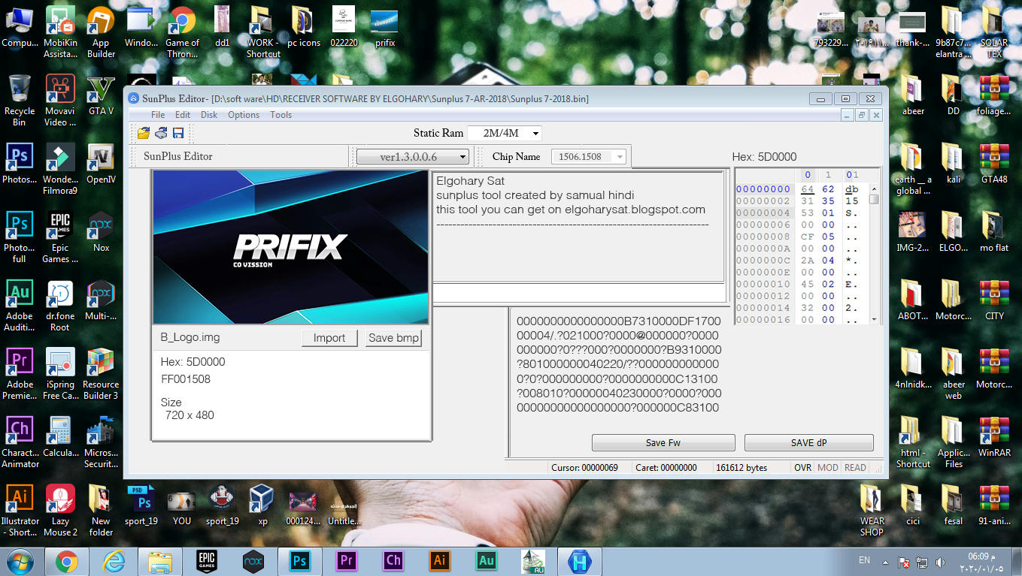Open Chrome from the taskbar
Image resolution: width=1022 pixels, height=576 pixels.
pos(66,561)
